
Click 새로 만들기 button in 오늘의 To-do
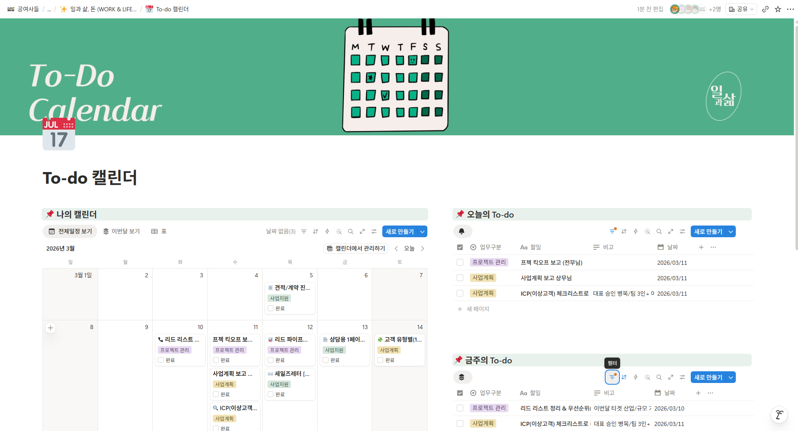click(x=708, y=231)
